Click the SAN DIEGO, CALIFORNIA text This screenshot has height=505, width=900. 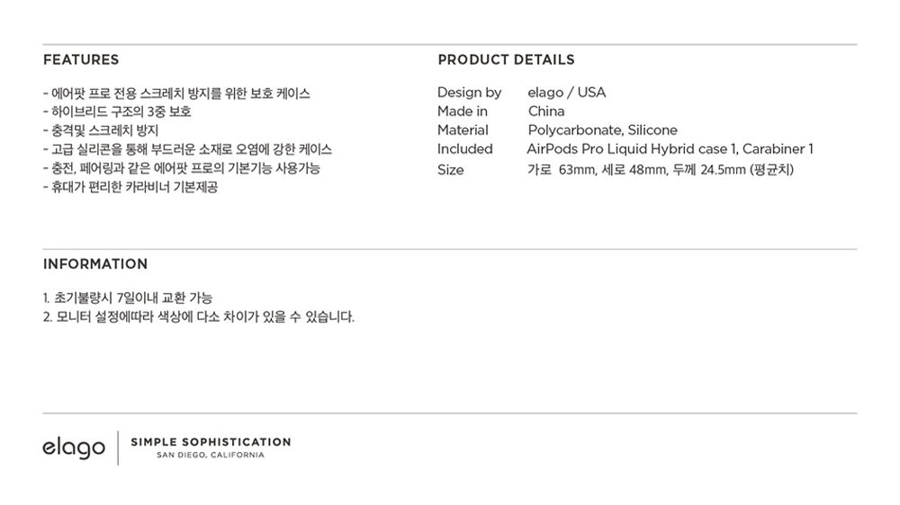(211, 456)
